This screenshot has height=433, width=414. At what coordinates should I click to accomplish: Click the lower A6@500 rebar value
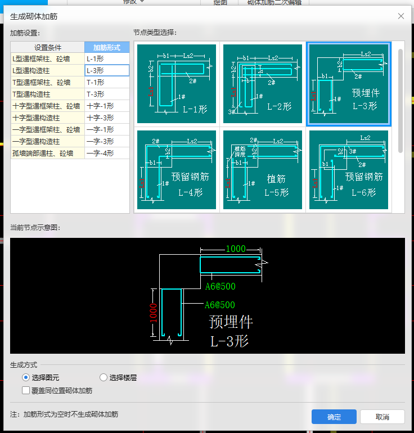coord(220,305)
